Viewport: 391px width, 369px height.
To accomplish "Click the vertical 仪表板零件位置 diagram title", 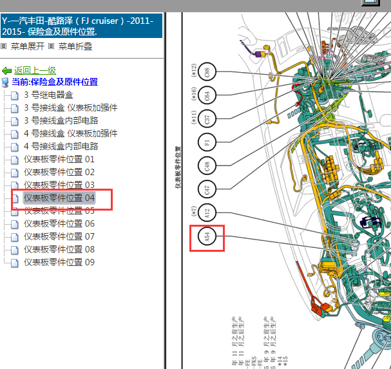I will (178, 167).
